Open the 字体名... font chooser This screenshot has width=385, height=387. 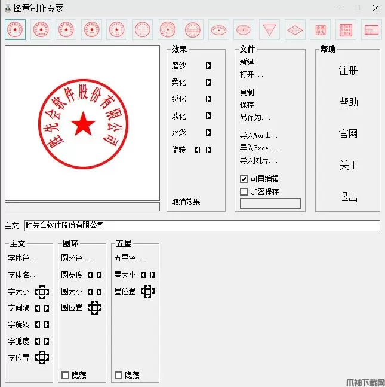(x=23, y=275)
